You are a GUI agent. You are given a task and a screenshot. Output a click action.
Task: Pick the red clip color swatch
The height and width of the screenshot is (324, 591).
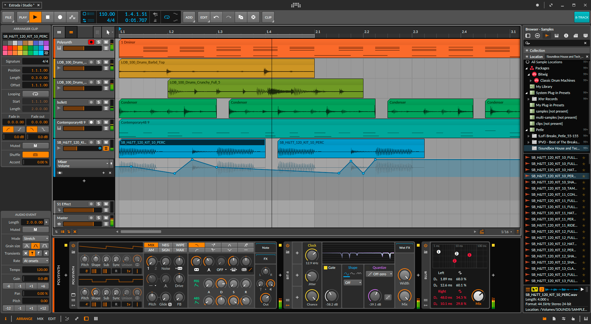tap(10, 48)
